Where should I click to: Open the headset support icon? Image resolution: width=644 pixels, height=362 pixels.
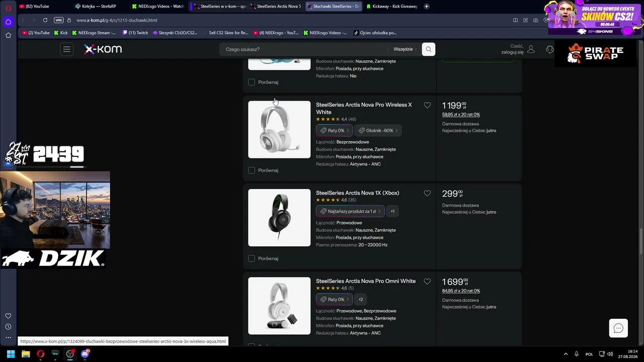point(549,49)
